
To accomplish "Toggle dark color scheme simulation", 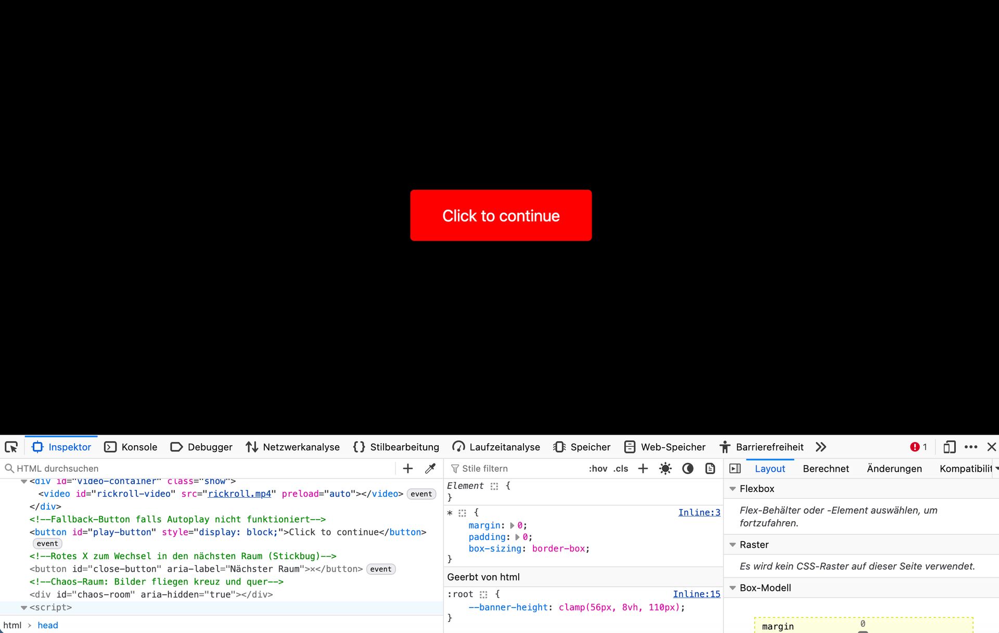I will click(687, 469).
